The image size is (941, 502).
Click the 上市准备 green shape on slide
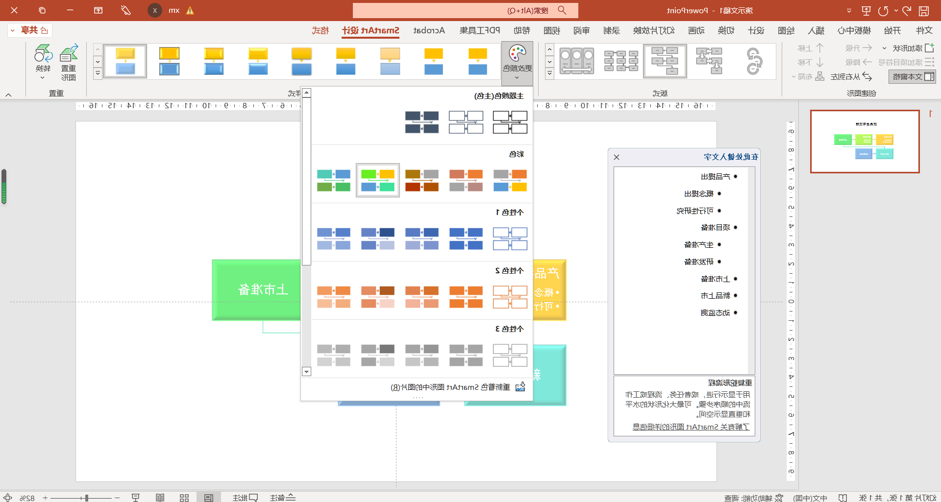[257, 290]
